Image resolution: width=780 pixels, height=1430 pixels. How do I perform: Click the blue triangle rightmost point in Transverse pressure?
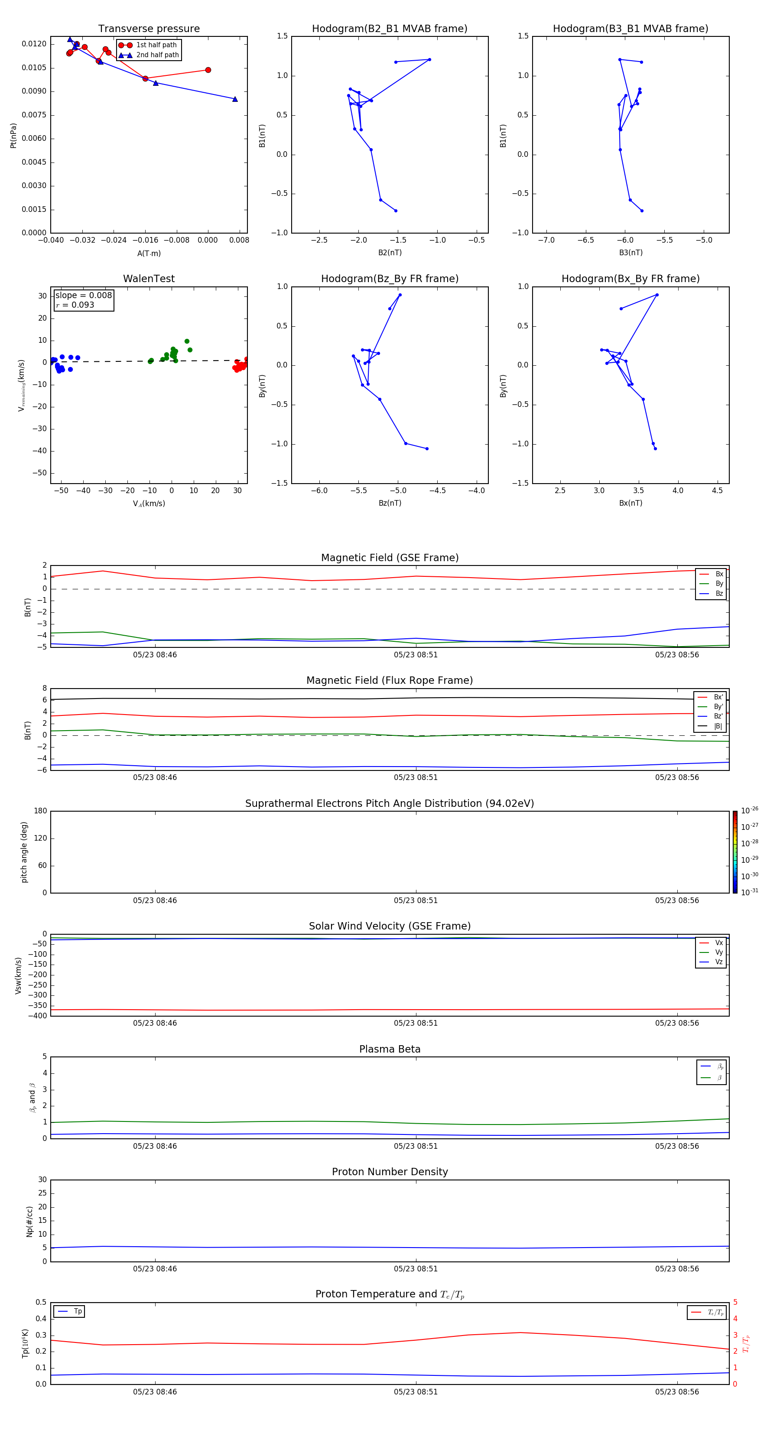tap(235, 99)
